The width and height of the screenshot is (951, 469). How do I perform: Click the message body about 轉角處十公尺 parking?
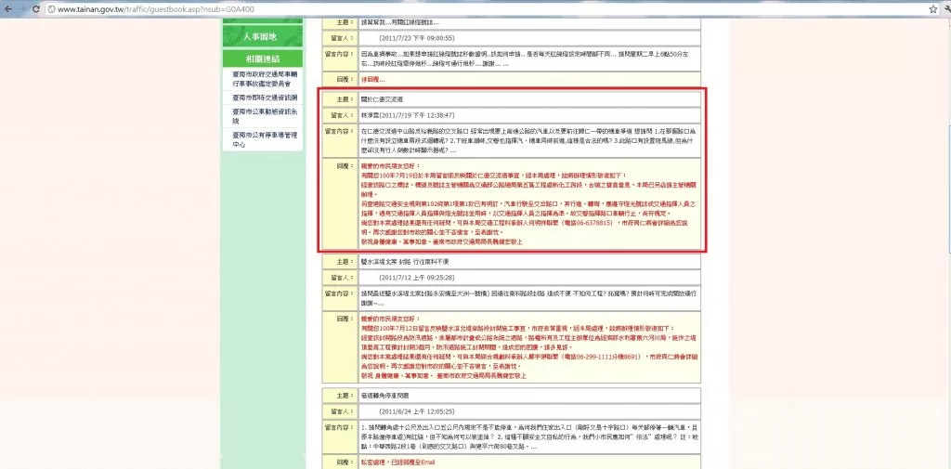tap(528, 436)
